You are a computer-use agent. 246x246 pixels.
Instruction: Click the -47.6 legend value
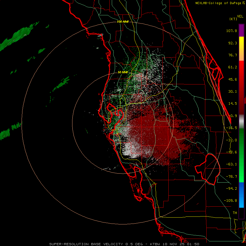pyautogui.click(x=232, y=152)
